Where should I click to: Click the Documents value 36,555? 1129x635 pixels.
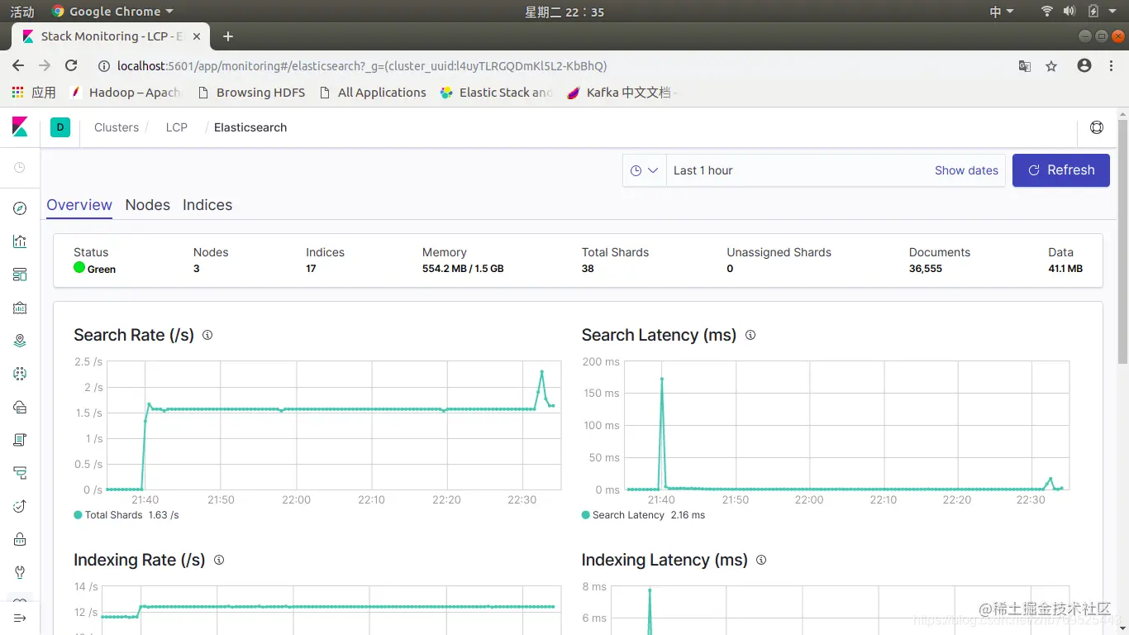coord(926,269)
